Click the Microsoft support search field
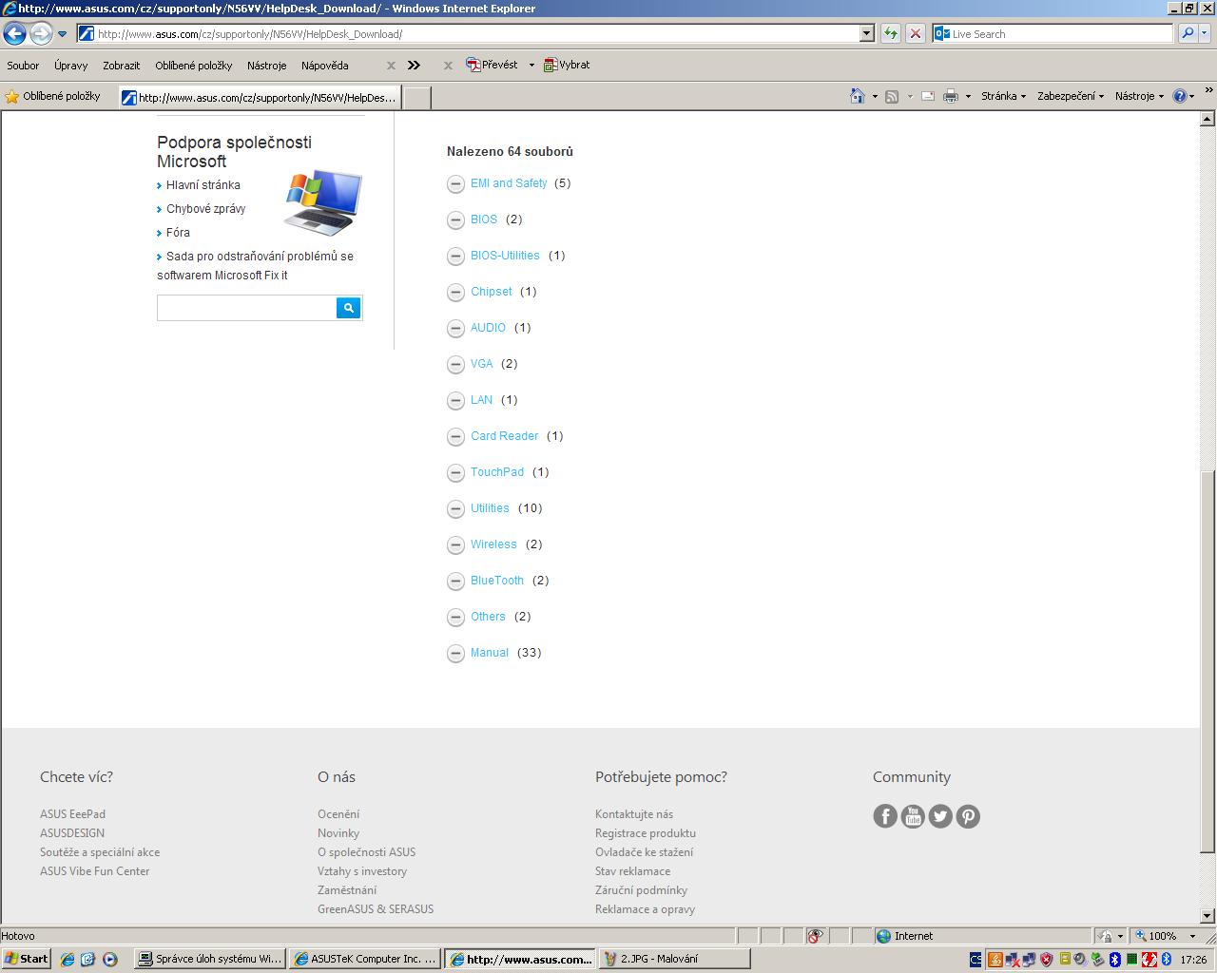Image resolution: width=1217 pixels, height=973 pixels. [x=247, y=308]
